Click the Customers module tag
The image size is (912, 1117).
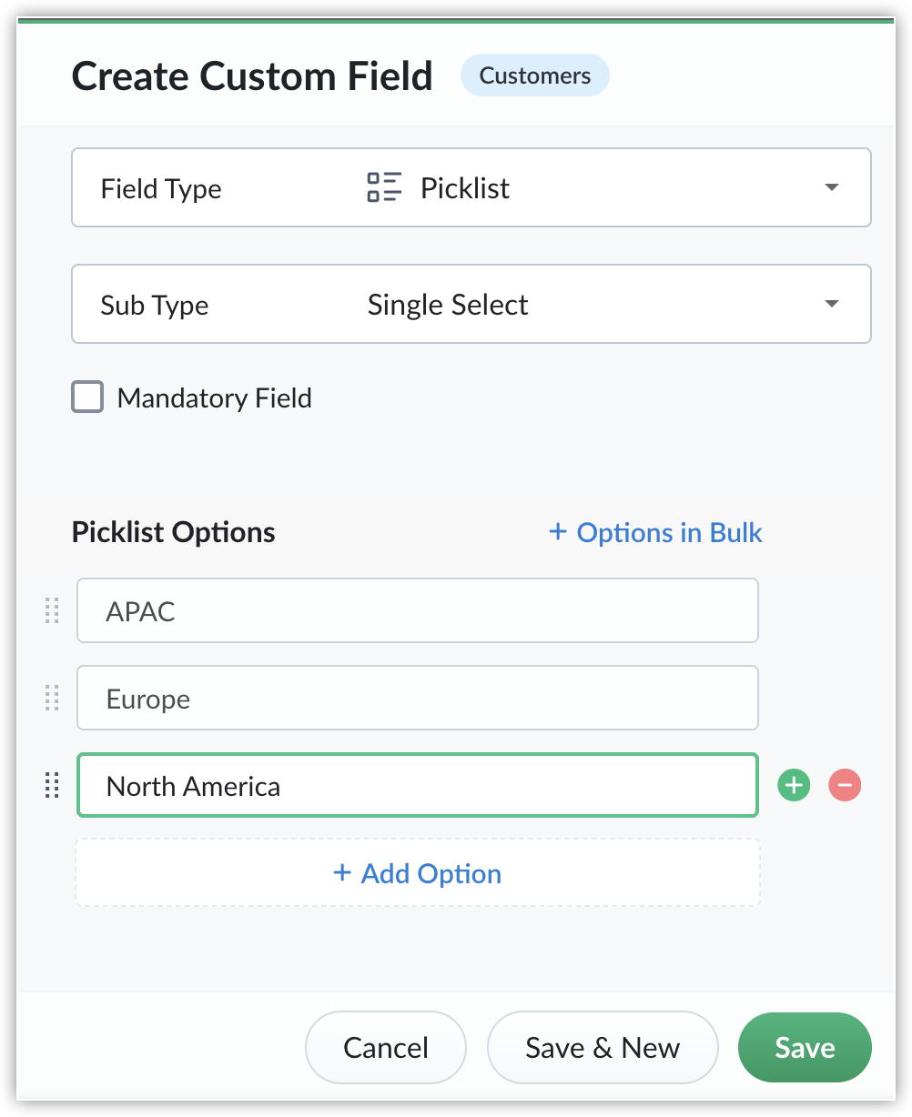tap(535, 75)
